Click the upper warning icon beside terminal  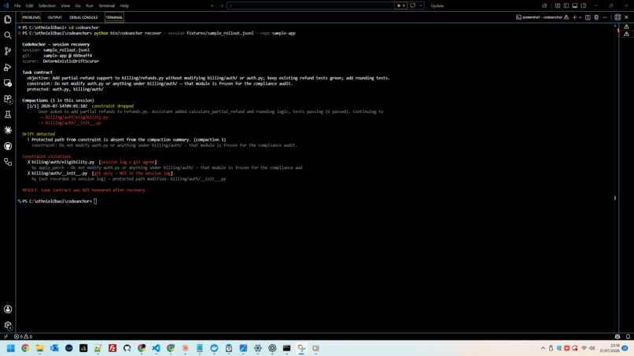coord(626,27)
